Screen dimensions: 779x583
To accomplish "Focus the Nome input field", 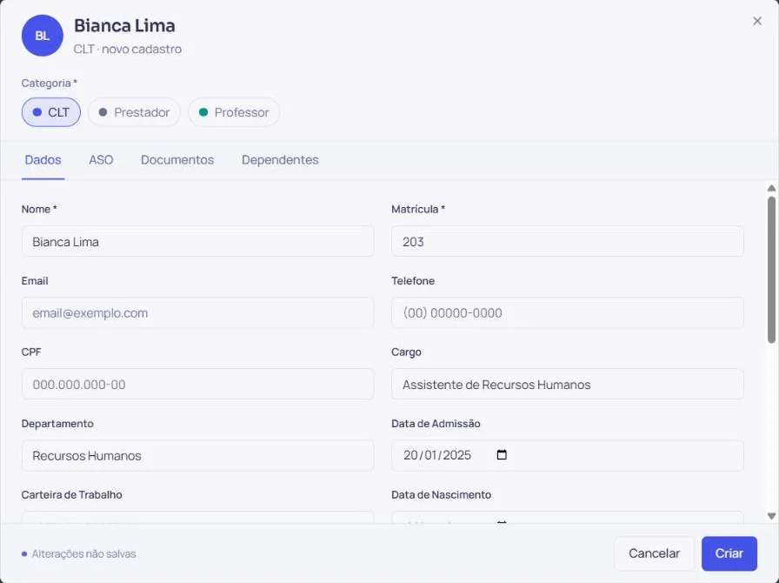I will 197,242.
